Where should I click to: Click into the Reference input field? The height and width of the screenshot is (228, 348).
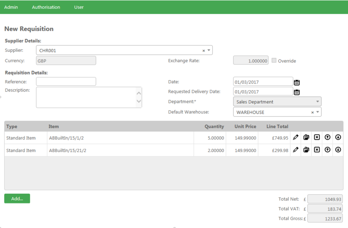click(x=66, y=81)
